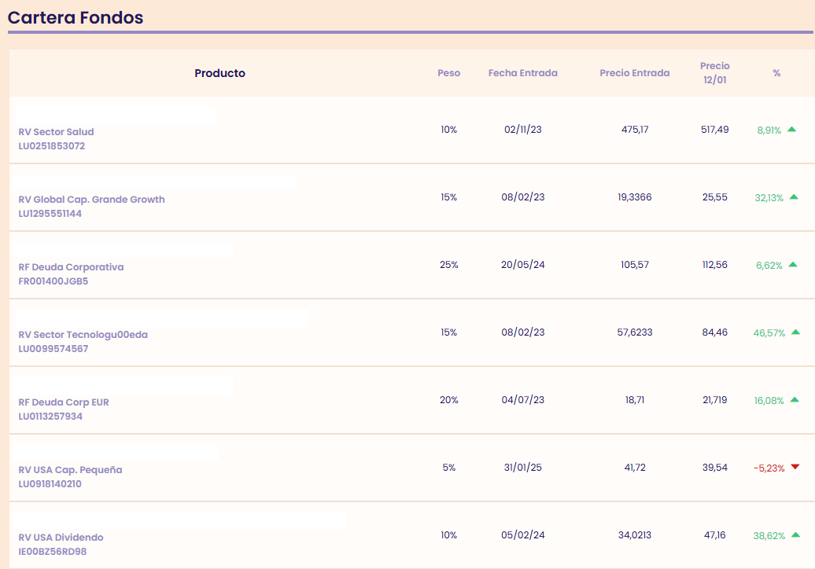Click the green up arrow for RV Sector Salud
Viewport: 815px width, 569px height.
point(791,130)
